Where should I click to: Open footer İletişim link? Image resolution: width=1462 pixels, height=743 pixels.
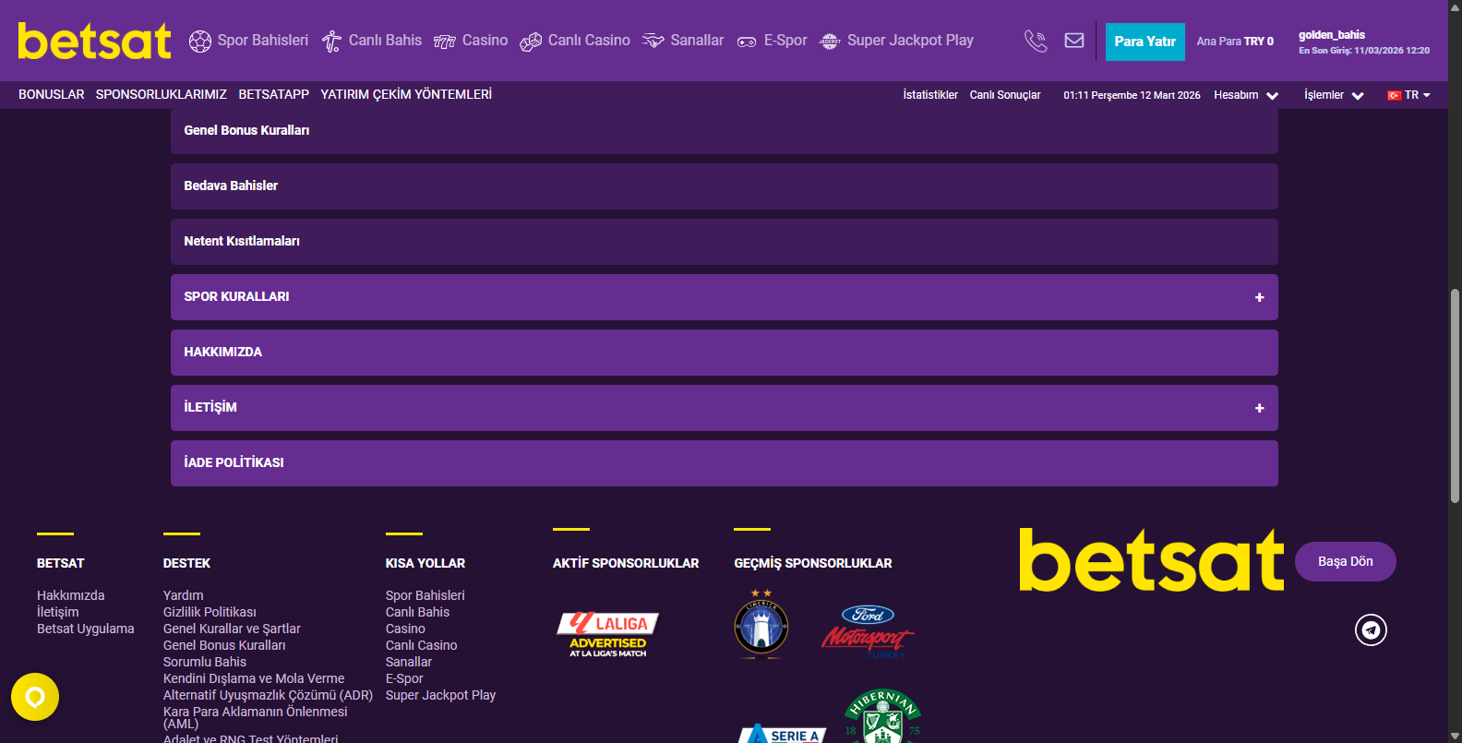[x=58, y=612]
